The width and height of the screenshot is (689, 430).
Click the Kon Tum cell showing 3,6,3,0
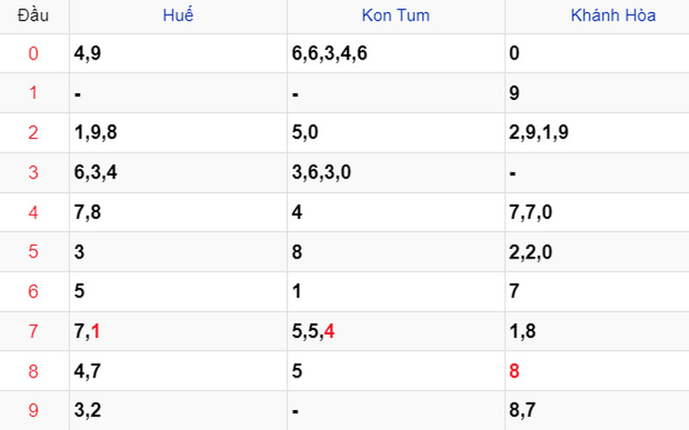click(320, 172)
